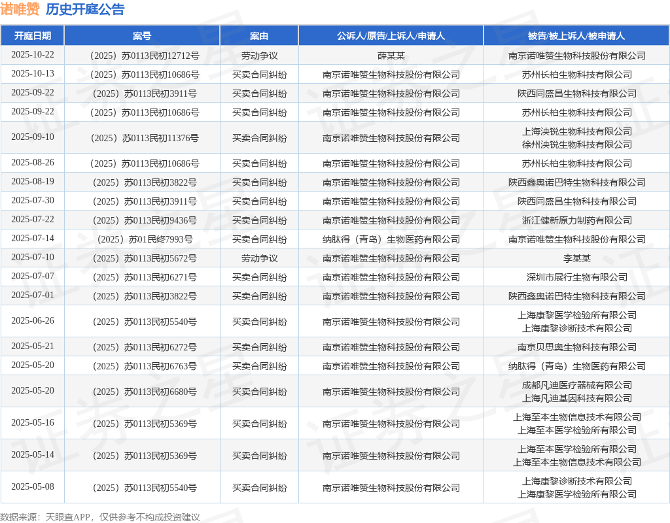
Task: Select the 被告/被上诉人/被申请人 column header
Action: [576, 36]
